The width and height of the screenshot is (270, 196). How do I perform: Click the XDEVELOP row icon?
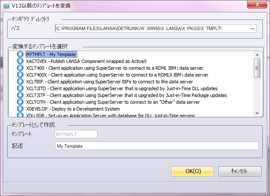click(x=20, y=109)
